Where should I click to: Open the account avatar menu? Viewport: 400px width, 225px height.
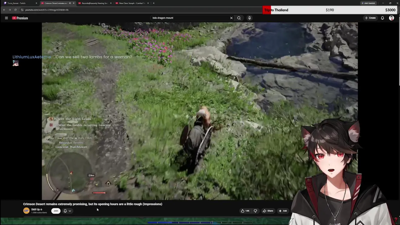[x=392, y=18]
